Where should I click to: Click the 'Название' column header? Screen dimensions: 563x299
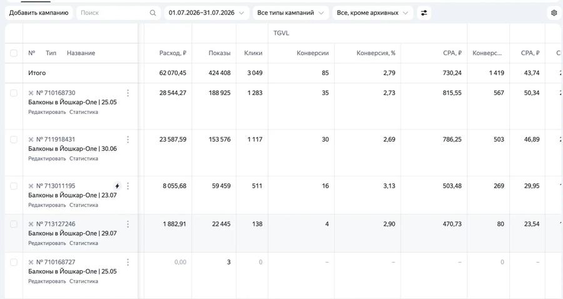[81, 53]
